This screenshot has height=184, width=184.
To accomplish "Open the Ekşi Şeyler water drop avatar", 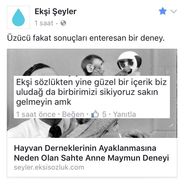I will [x=18, y=17].
